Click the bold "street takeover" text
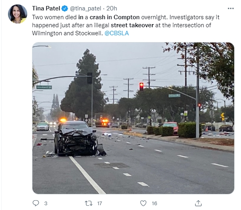 (x=132, y=25)
